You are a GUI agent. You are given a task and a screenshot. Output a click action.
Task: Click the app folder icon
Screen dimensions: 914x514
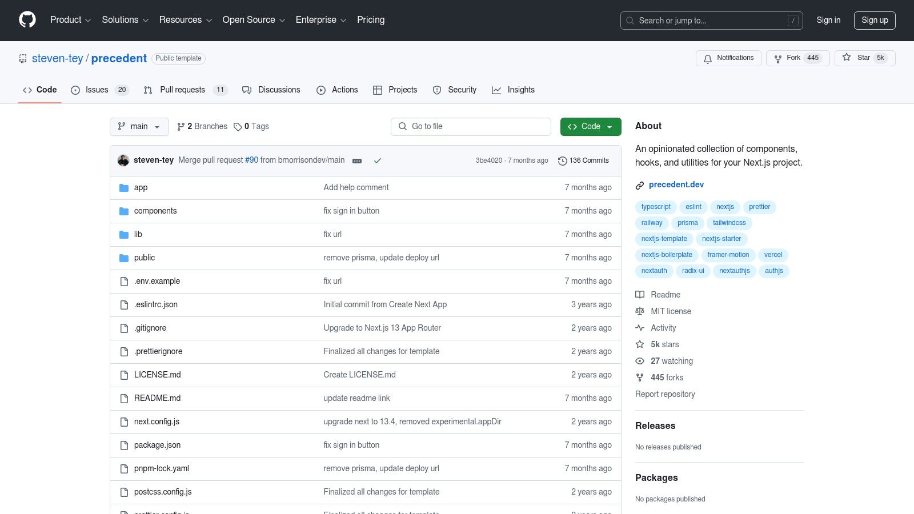pyautogui.click(x=124, y=188)
